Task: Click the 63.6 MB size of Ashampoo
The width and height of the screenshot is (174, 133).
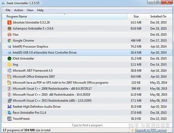Action: point(136,28)
